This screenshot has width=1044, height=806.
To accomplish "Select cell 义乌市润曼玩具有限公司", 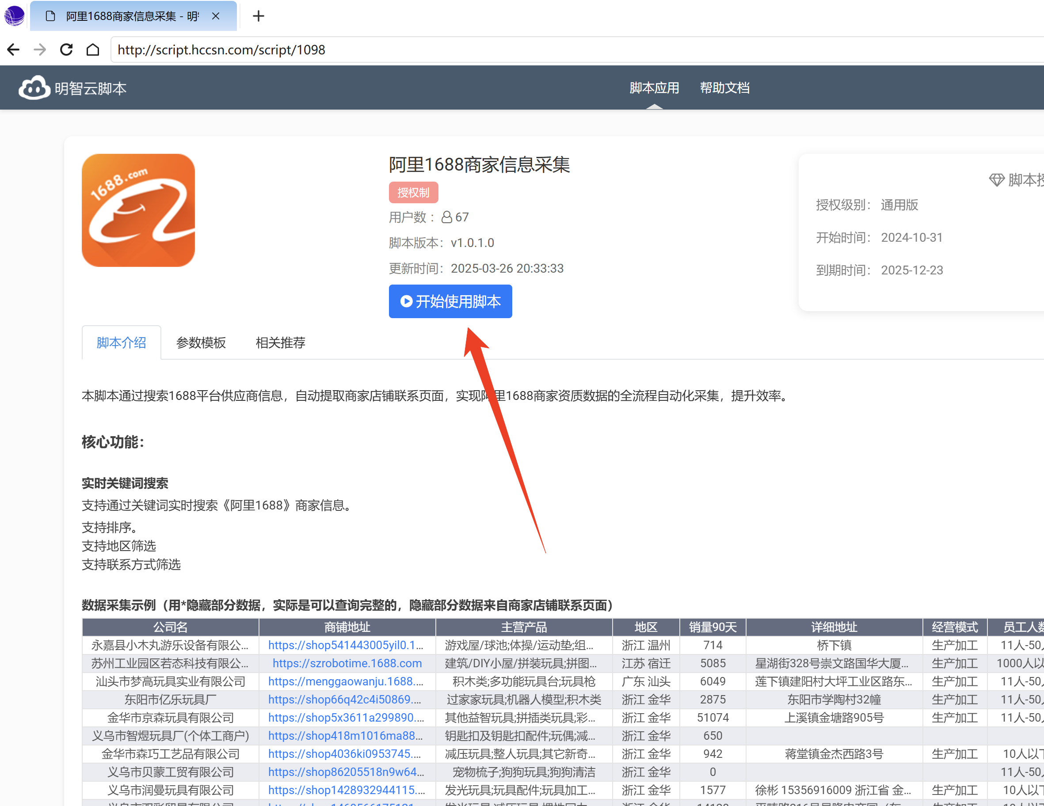I will tap(170, 790).
